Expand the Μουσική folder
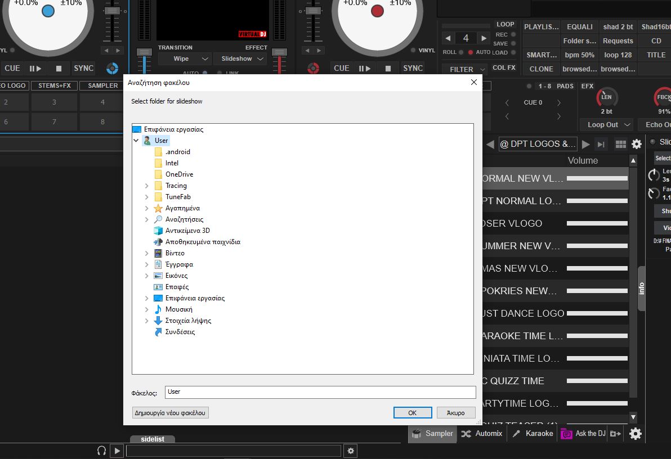 coord(147,309)
